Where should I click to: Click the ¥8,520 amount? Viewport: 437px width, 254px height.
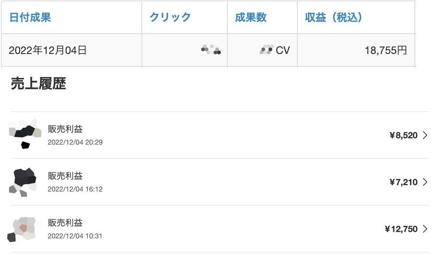coord(403,135)
